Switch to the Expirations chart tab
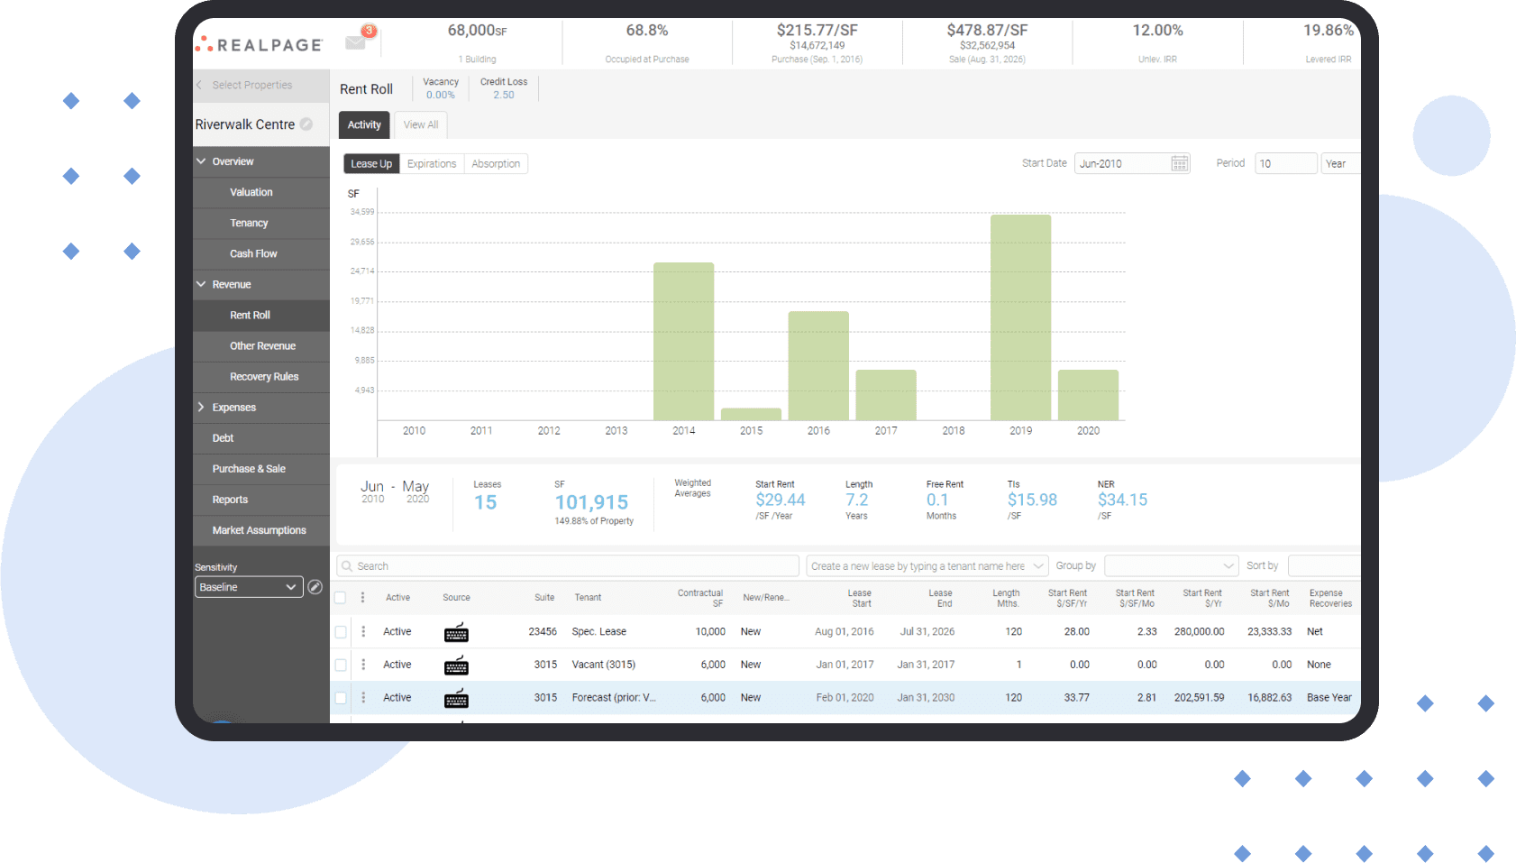 (432, 164)
